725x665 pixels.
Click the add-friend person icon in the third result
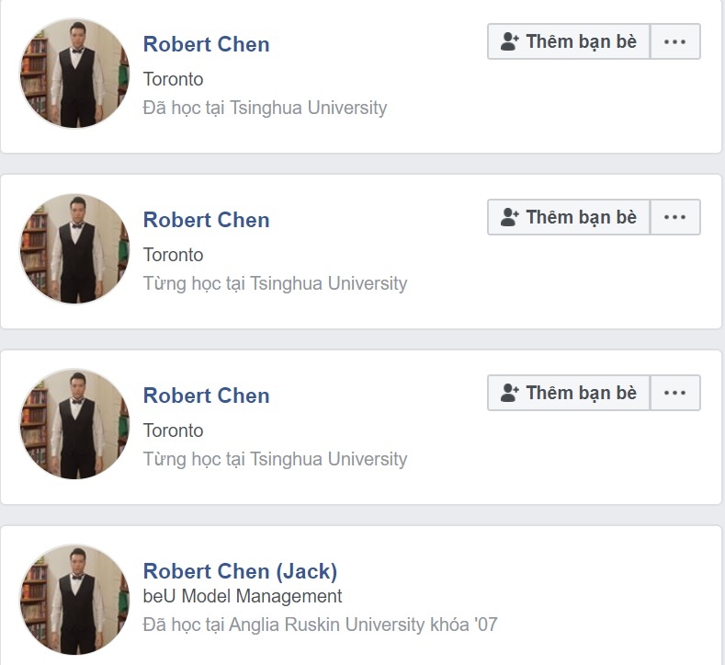[510, 393]
